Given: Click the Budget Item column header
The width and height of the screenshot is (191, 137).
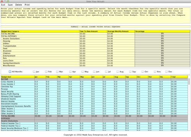Looking at the screenshot, I should click(18, 77).
